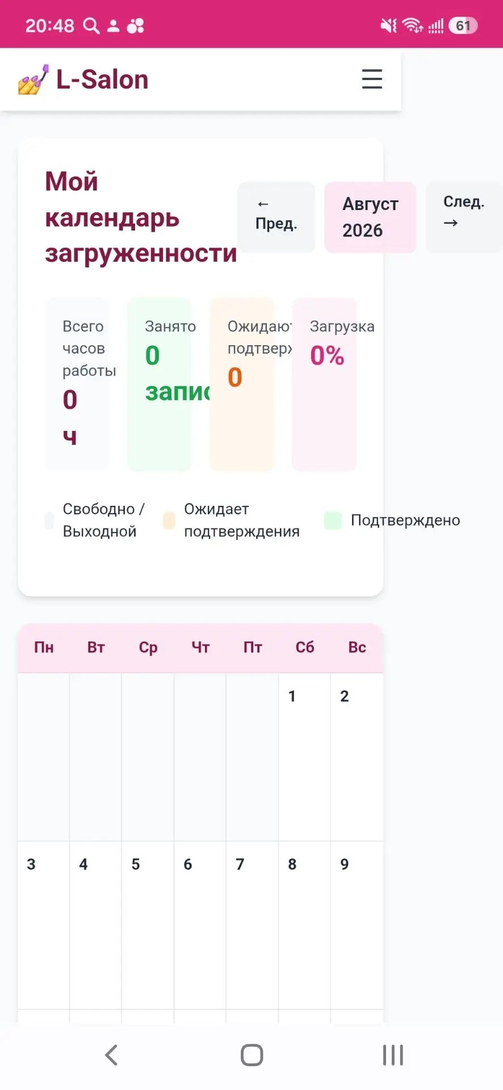
Task: Click the Сб weekday column header
Action: coord(304,647)
